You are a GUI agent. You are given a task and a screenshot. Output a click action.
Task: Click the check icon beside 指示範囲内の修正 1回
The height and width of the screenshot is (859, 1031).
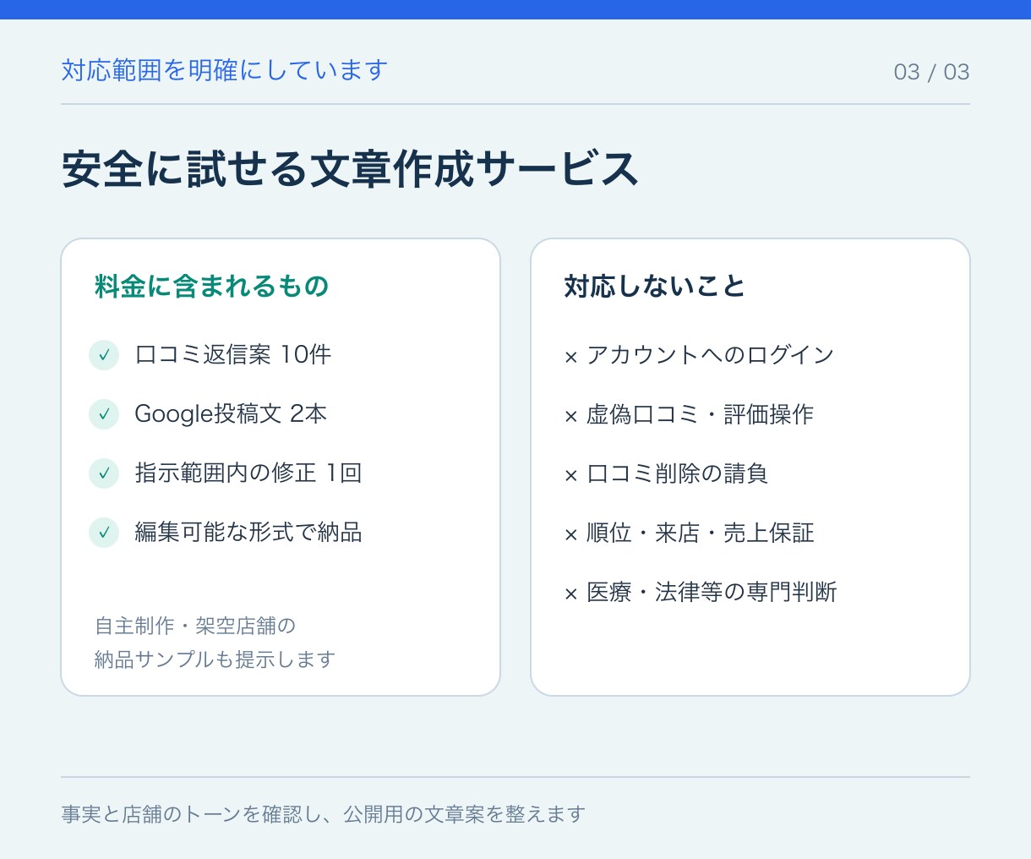pos(104,473)
